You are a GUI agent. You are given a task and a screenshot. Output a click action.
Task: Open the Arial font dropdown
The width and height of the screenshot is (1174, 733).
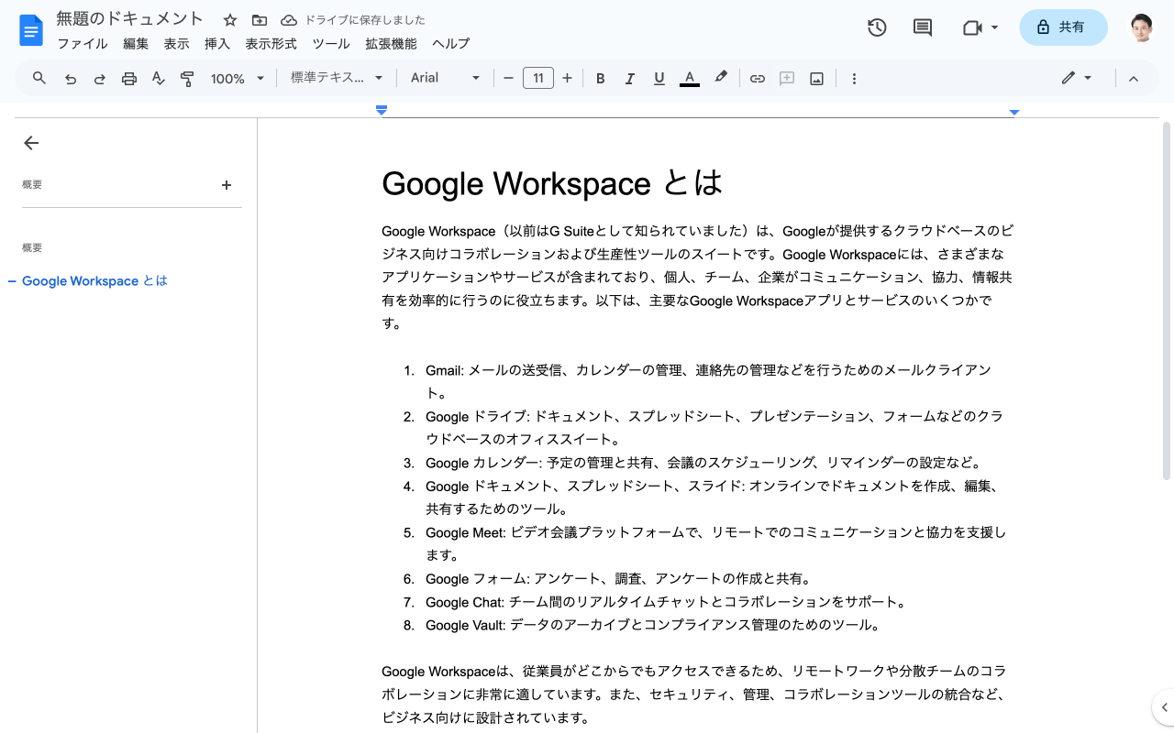click(x=446, y=79)
